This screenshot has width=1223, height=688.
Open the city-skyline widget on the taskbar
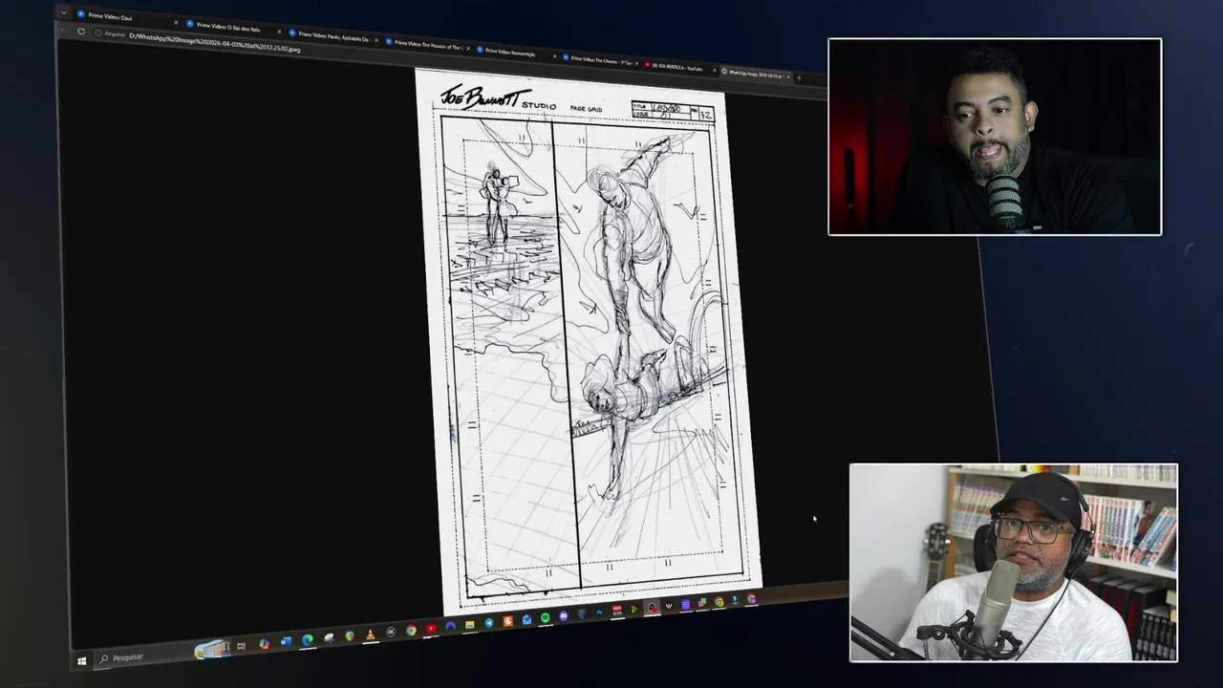[x=212, y=649]
